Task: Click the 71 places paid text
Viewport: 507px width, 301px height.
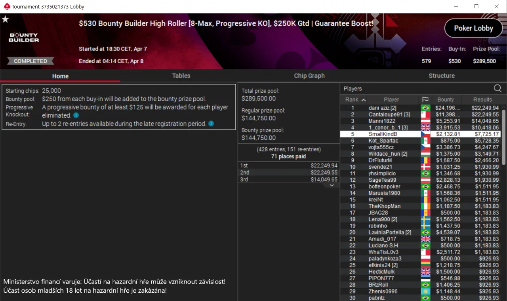Action: (288, 156)
